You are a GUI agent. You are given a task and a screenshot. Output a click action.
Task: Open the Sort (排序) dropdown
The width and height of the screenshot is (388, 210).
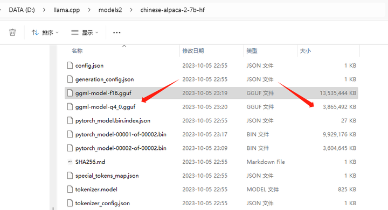45,33
